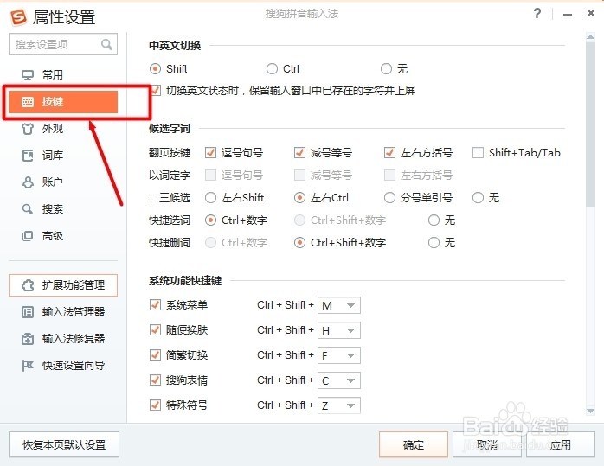Click the Sogou logo icon in title bar
The height and width of the screenshot is (466, 604).
pos(18,16)
